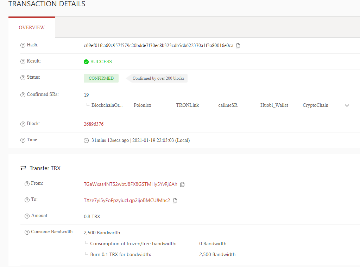Click the TRANSACTION DETAILS page title

tap(47, 4)
